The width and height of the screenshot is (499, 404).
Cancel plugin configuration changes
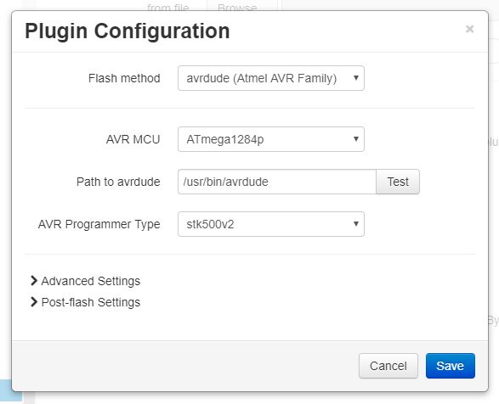pos(388,366)
